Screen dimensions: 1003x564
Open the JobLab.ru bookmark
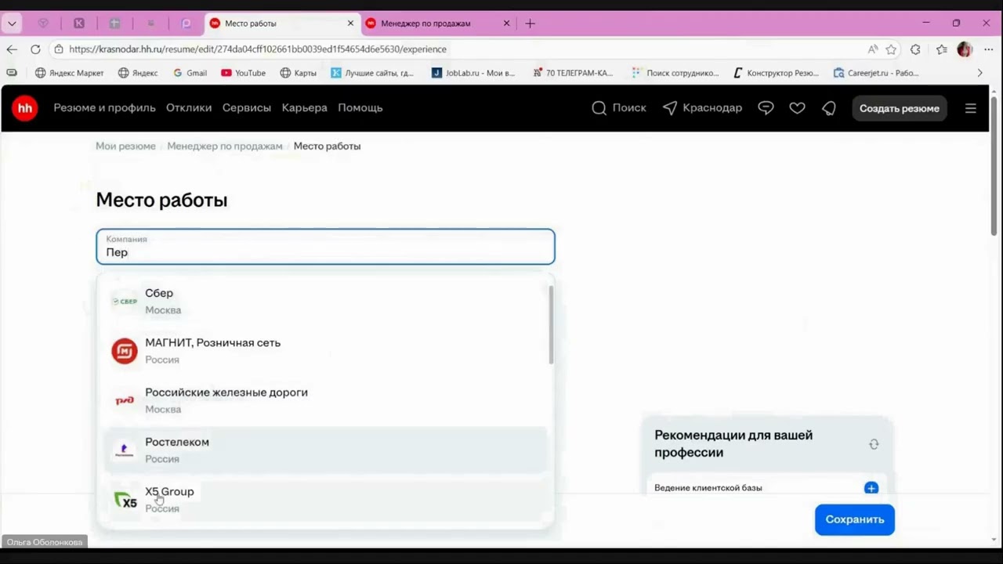(x=473, y=73)
